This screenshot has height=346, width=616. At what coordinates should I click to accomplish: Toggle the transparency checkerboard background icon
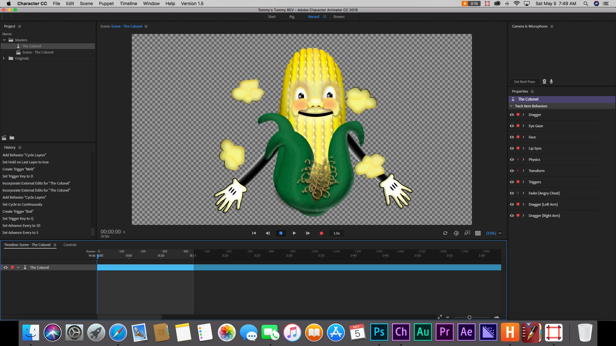coord(478,233)
